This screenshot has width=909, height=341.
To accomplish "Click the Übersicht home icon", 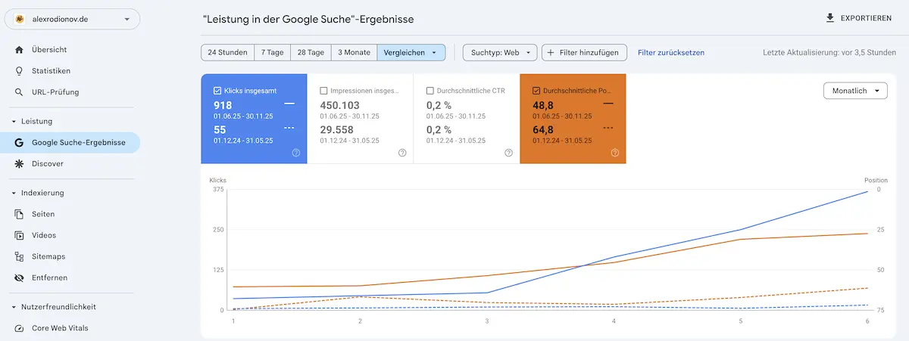I will 19,50.
